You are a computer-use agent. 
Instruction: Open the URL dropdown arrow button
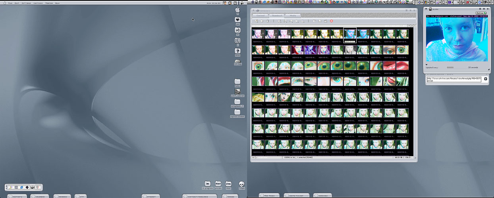tap(485, 79)
